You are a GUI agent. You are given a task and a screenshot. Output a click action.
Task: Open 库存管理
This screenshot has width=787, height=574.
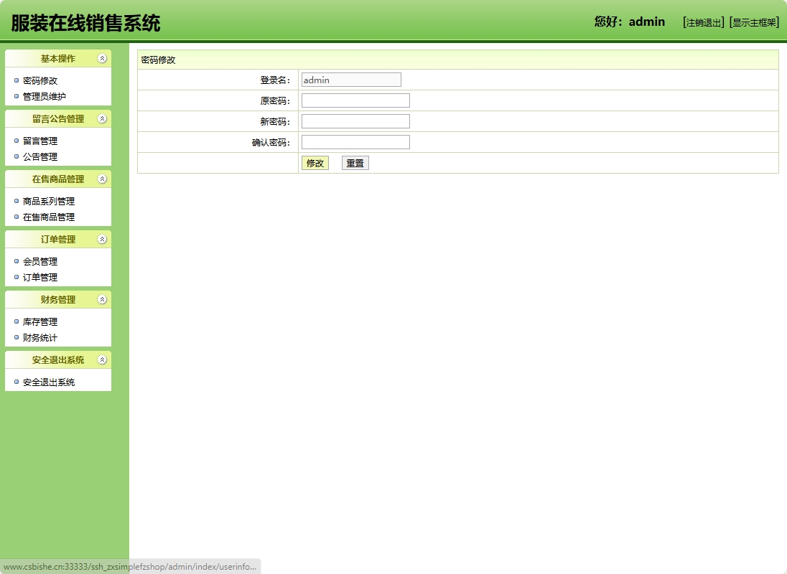pyautogui.click(x=40, y=321)
